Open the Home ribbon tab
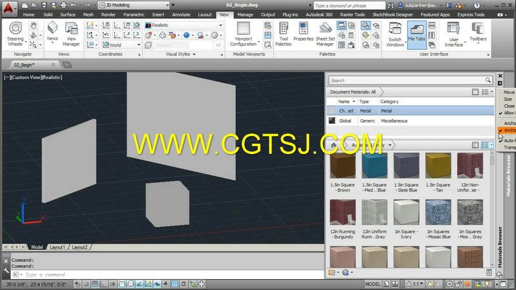The width and height of the screenshot is (516, 290). pyautogui.click(x=28, y=14)
